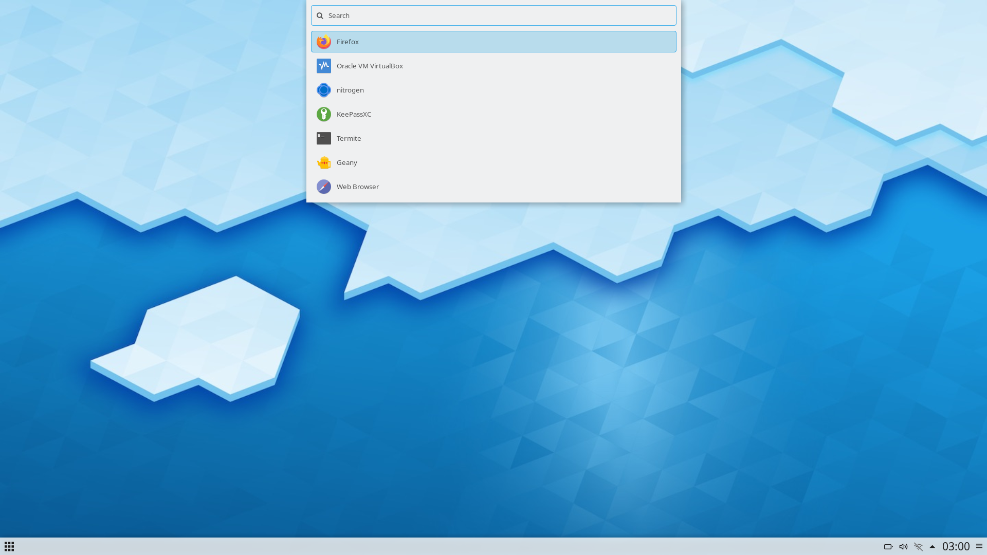
Task: Click the VirtualBox blue icon
Action: pyautogui.click(x=323, y=66)
